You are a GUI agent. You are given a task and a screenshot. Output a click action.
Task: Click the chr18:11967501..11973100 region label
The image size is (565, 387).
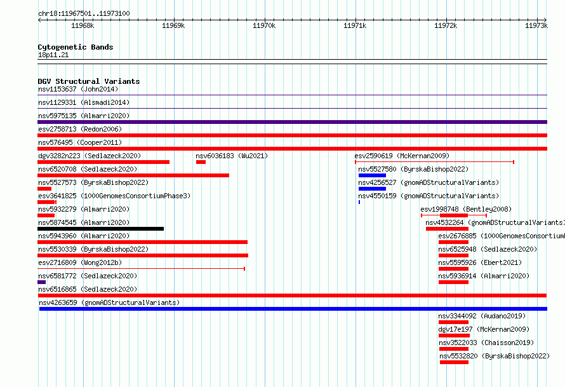(84, 13)
